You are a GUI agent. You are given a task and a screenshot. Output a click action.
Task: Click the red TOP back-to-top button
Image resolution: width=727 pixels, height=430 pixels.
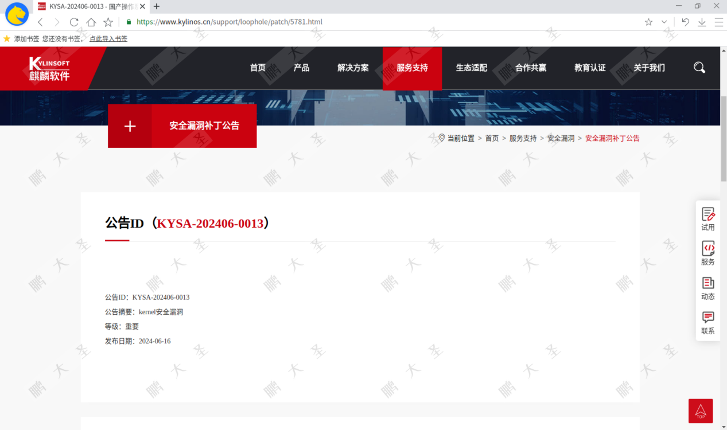click(x=701, y=411)
